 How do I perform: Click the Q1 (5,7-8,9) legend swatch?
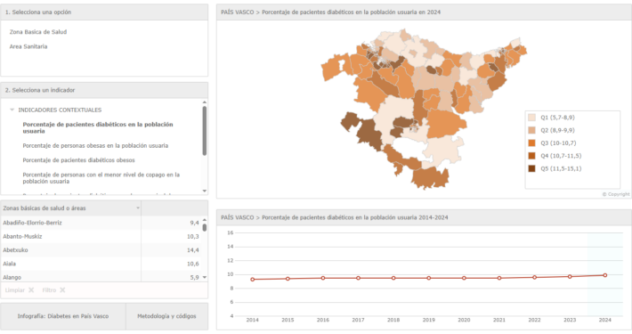[532, 118]
